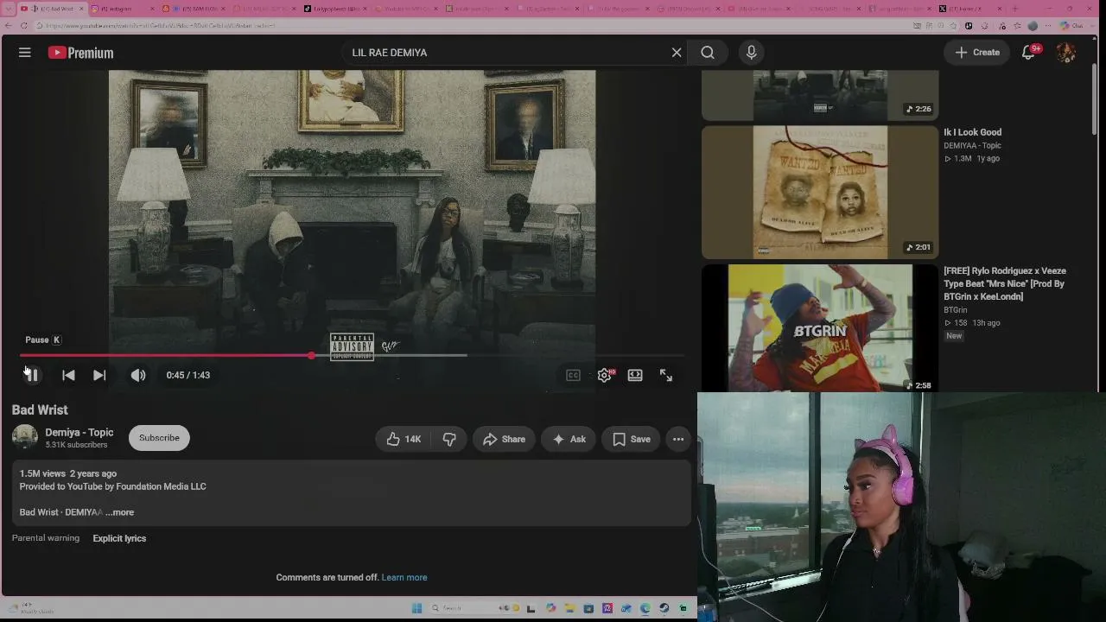Open the BTGrin Mrs Nice beat thumbnail
The image size is (1106, 622).
point(819,328)
